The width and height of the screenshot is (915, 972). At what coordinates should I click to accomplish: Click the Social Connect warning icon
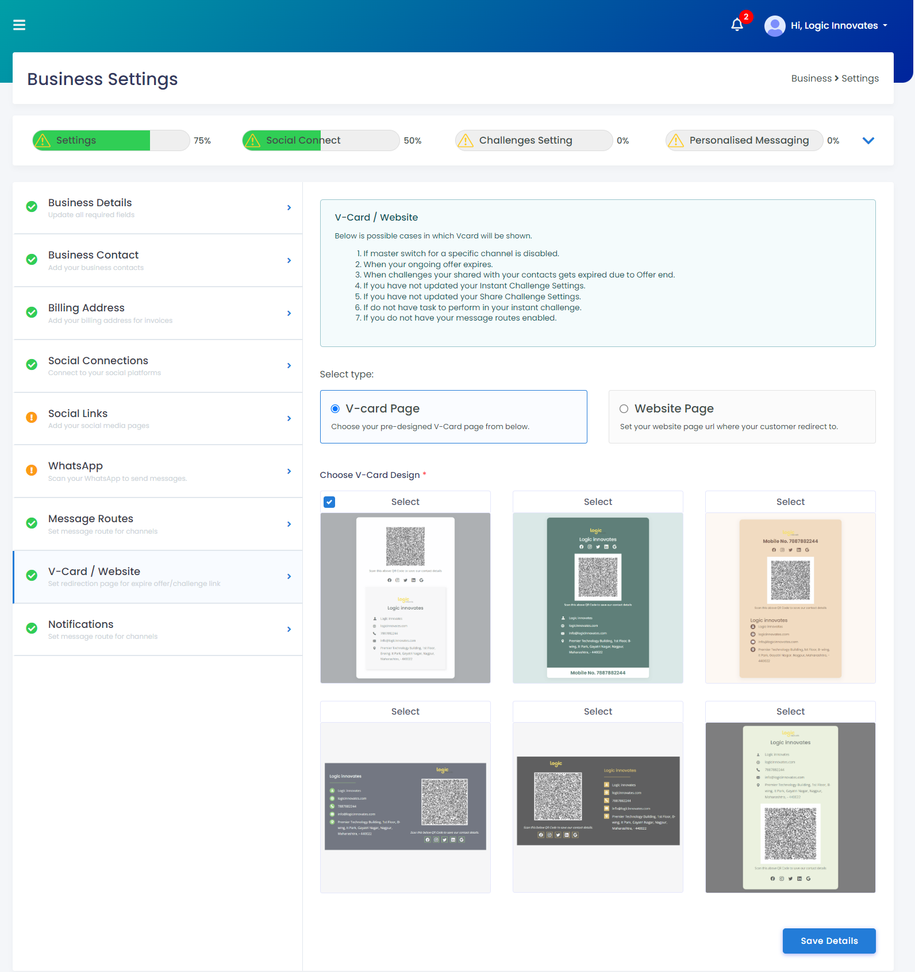pyautogui.click(x=252, y=140)
